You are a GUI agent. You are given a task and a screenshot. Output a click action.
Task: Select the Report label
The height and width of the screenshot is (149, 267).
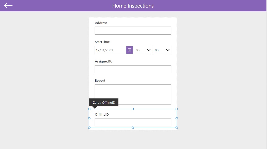[100, 80]
